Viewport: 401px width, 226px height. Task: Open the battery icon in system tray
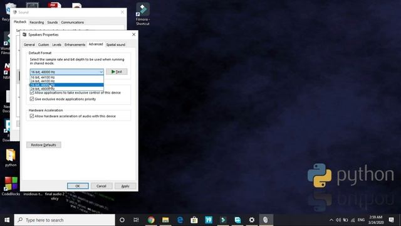(345, 220)
